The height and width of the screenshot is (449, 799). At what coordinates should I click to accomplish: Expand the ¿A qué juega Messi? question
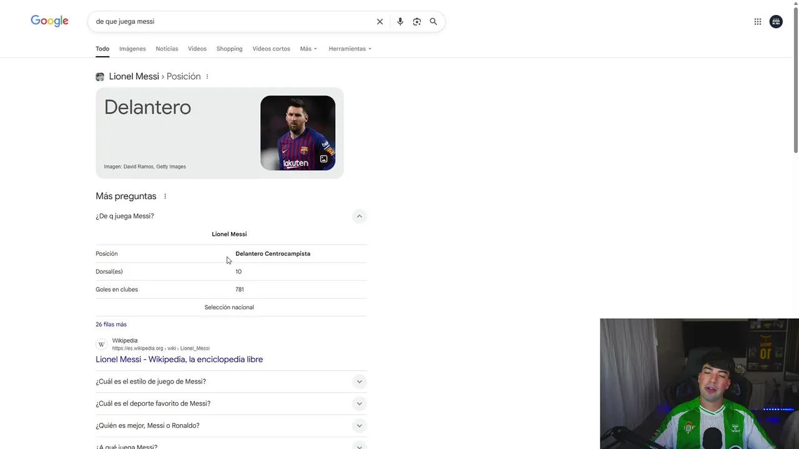click(359, 445)
